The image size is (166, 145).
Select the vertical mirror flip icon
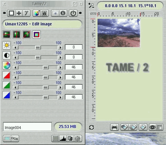(x=17, y=34)
